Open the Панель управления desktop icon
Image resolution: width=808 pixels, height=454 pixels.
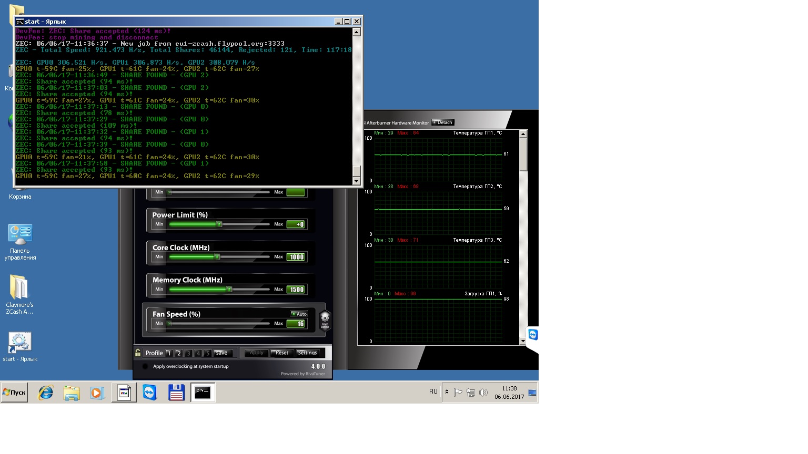(x=20, y=242)
